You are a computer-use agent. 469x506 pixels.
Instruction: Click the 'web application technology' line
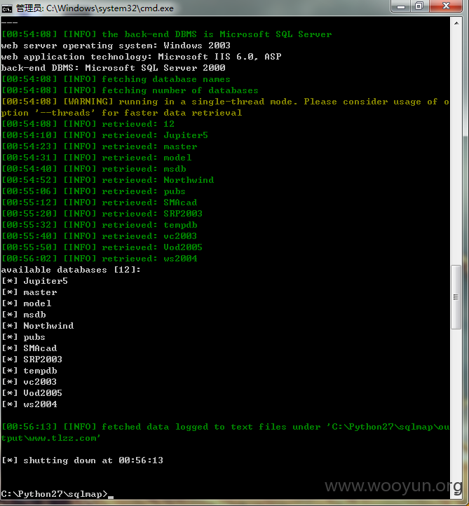[x=141, y=57]
